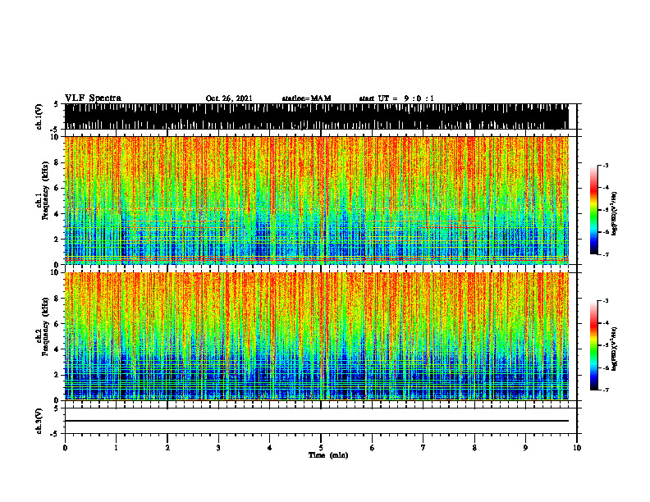
Task: Click the "station=MAM" header label
Action: tap(306, 98)
